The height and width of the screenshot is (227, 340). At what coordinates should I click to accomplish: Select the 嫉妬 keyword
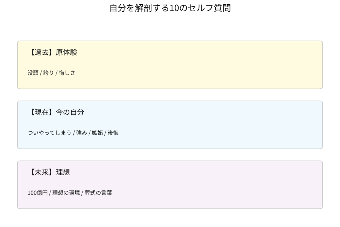click(x=97, y=133)
